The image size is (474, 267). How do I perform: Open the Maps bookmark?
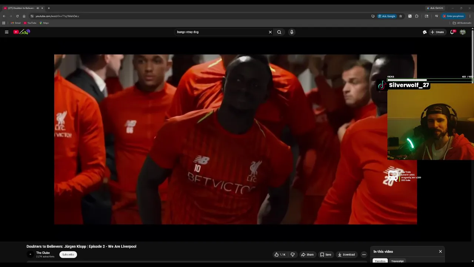(x=44, y=23)
